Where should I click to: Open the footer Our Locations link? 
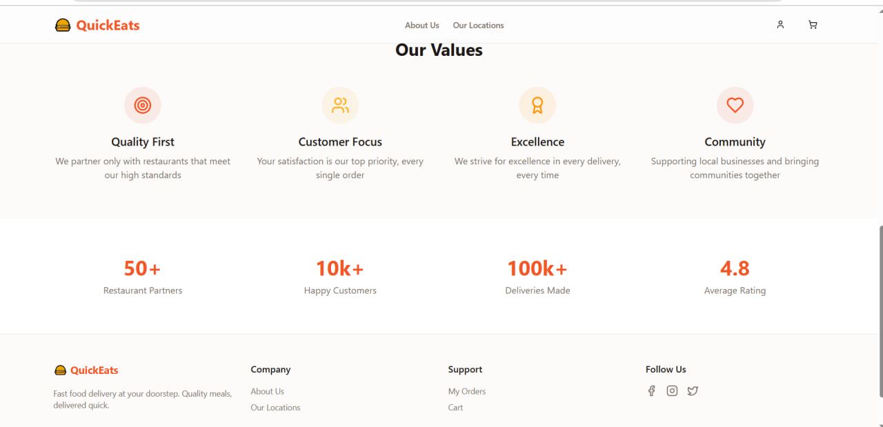point(275,408)
